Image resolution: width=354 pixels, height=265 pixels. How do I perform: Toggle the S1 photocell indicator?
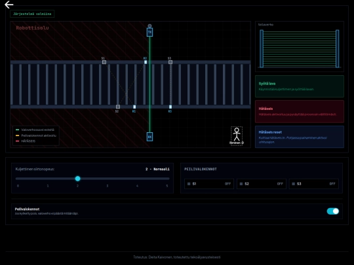tap(209, 184)
